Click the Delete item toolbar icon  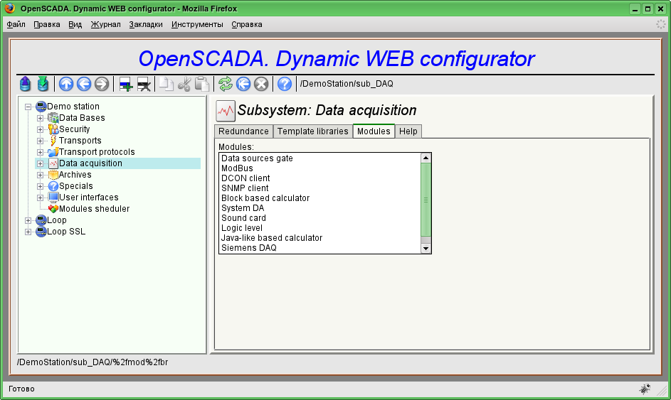pos(144,84)
